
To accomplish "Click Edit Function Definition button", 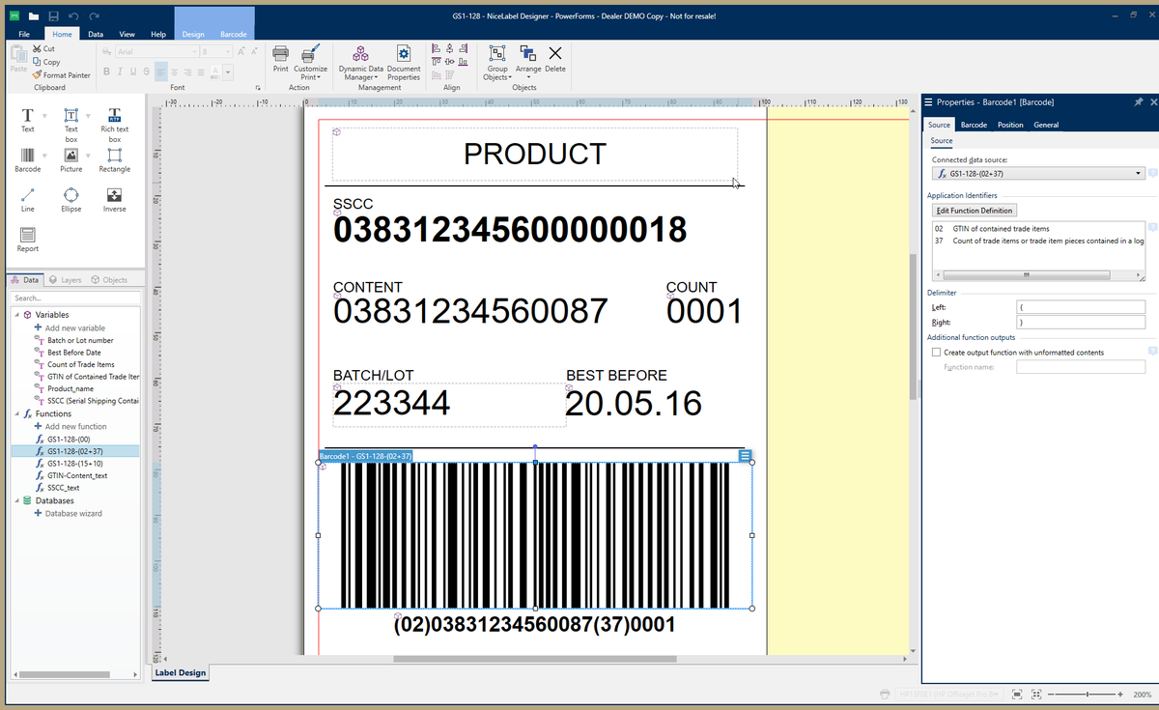I will click(x=974, y=211).
